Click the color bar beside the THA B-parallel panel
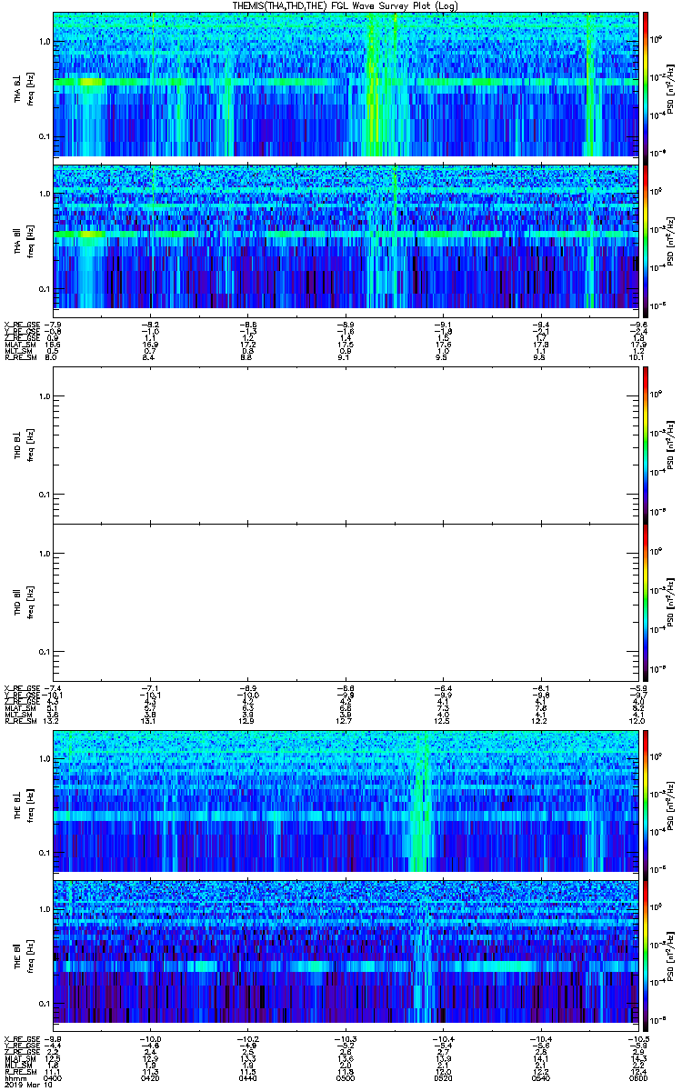Image resolution: width=682 pixels, height=1091 pixels. point(646,236)
